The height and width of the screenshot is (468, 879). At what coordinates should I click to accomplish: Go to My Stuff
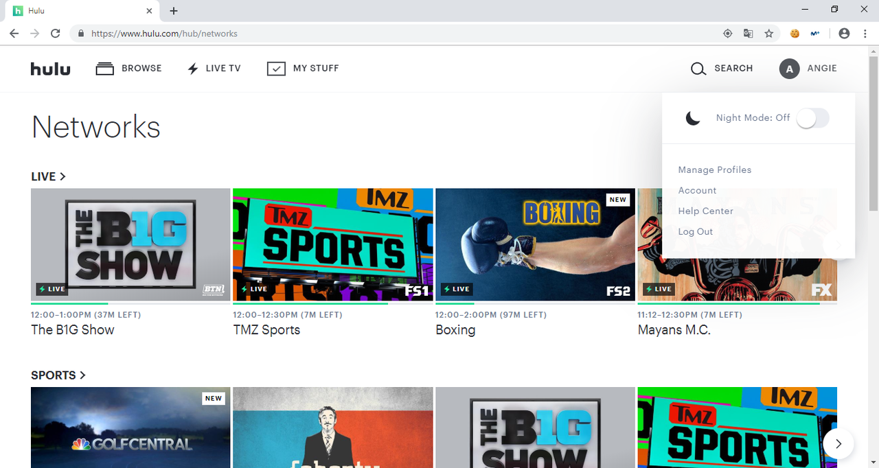point(303,69)
